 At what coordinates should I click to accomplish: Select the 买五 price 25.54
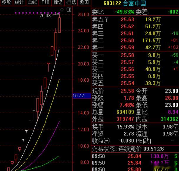(x=127, y=83)
